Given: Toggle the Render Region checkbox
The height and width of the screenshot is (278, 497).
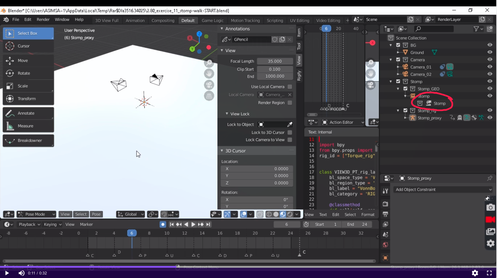Looking at the screenshot, I should pyautogui.click(x=290, y=103).
